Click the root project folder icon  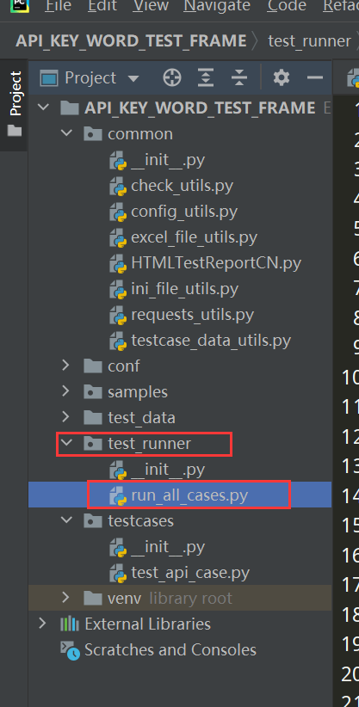(x=69, y=108)
